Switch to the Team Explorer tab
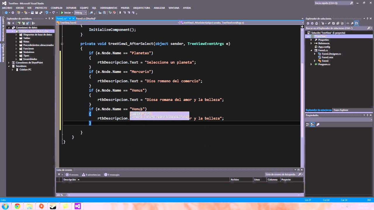Screen dimensions: 374x210 tap(341, 110)
